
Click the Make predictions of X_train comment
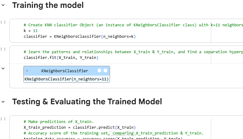click(59, 121)
